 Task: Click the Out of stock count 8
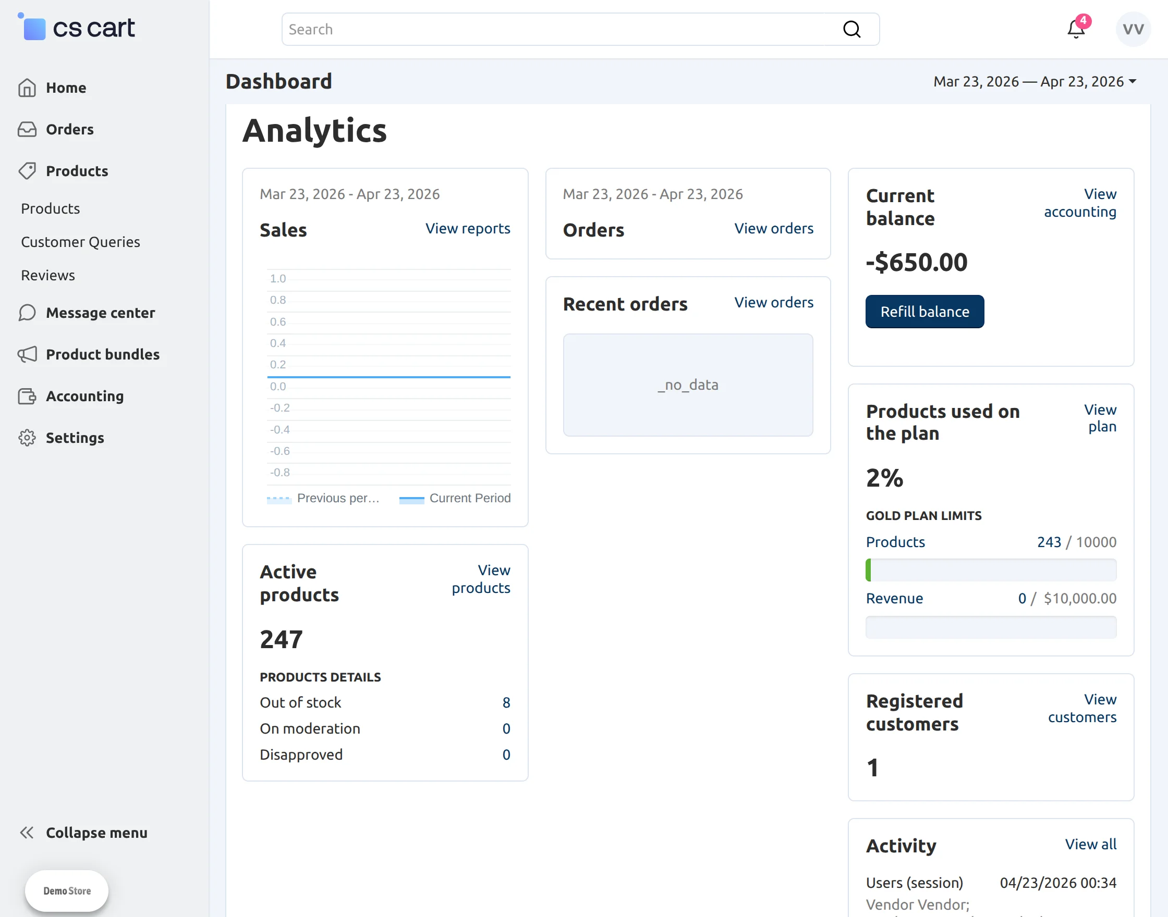(x=506, y=702)
